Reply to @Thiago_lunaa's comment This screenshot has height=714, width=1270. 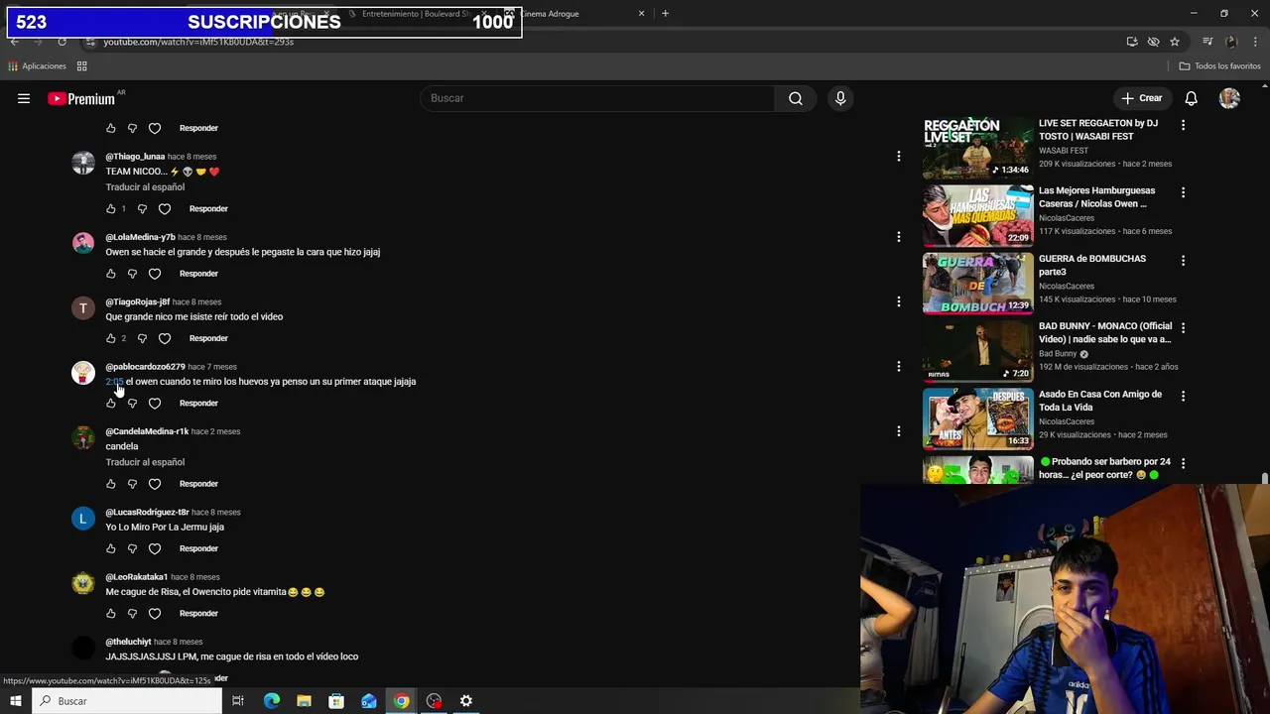208,209
